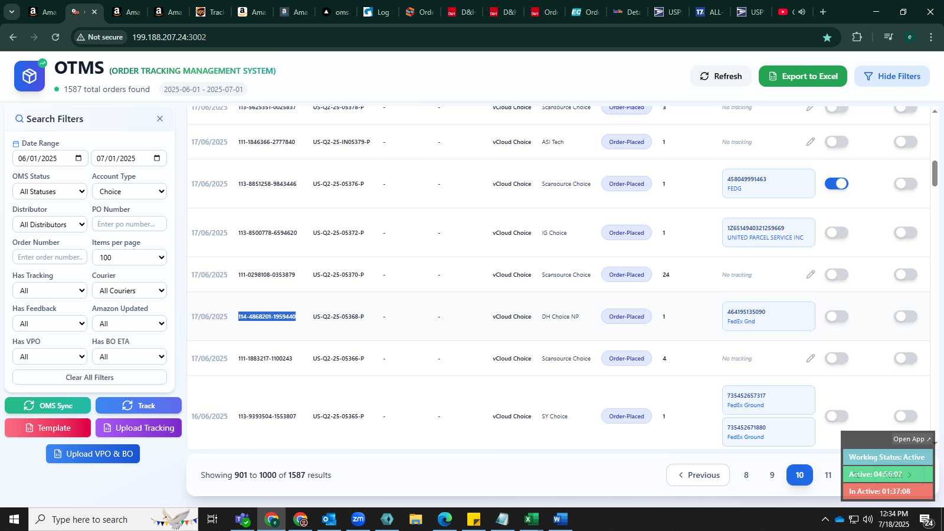Viewport: 944px width, 531px height.
Task: Open the Account Type dropdown
Action: pyautogui.click(x=129, y=191)
